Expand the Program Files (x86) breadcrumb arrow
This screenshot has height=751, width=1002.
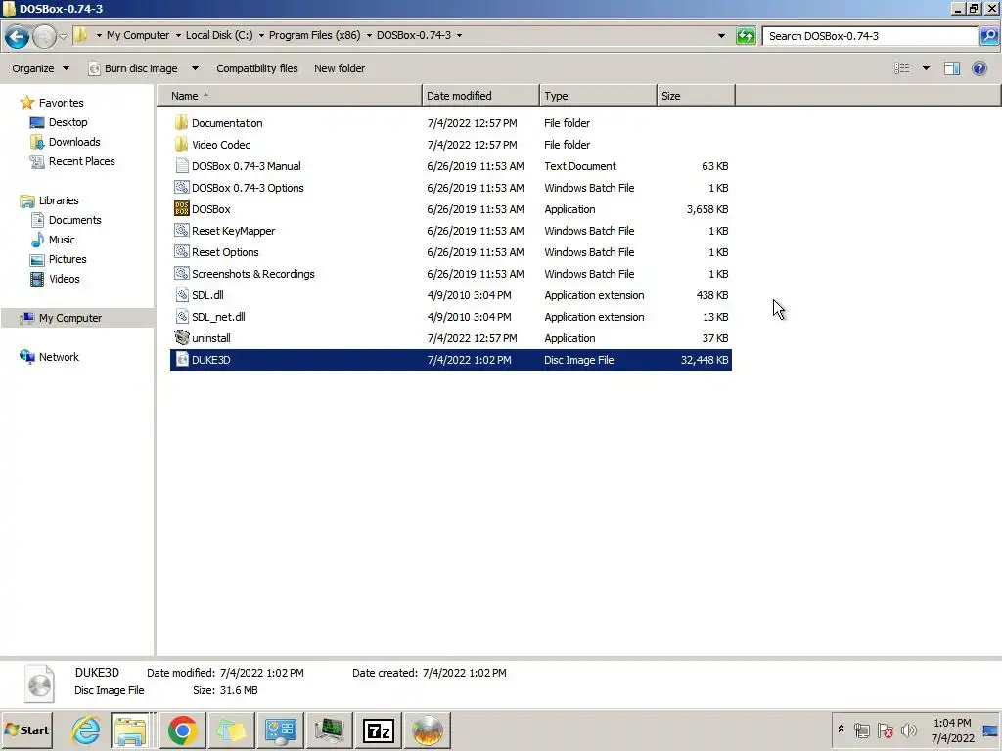369,36
